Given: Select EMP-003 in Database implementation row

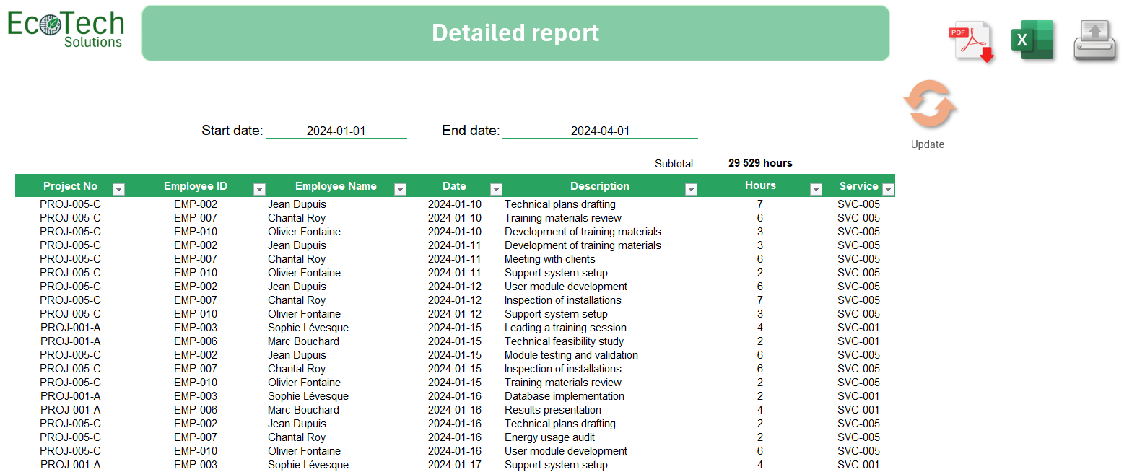Looking at the screenshot, I should 196,396.
